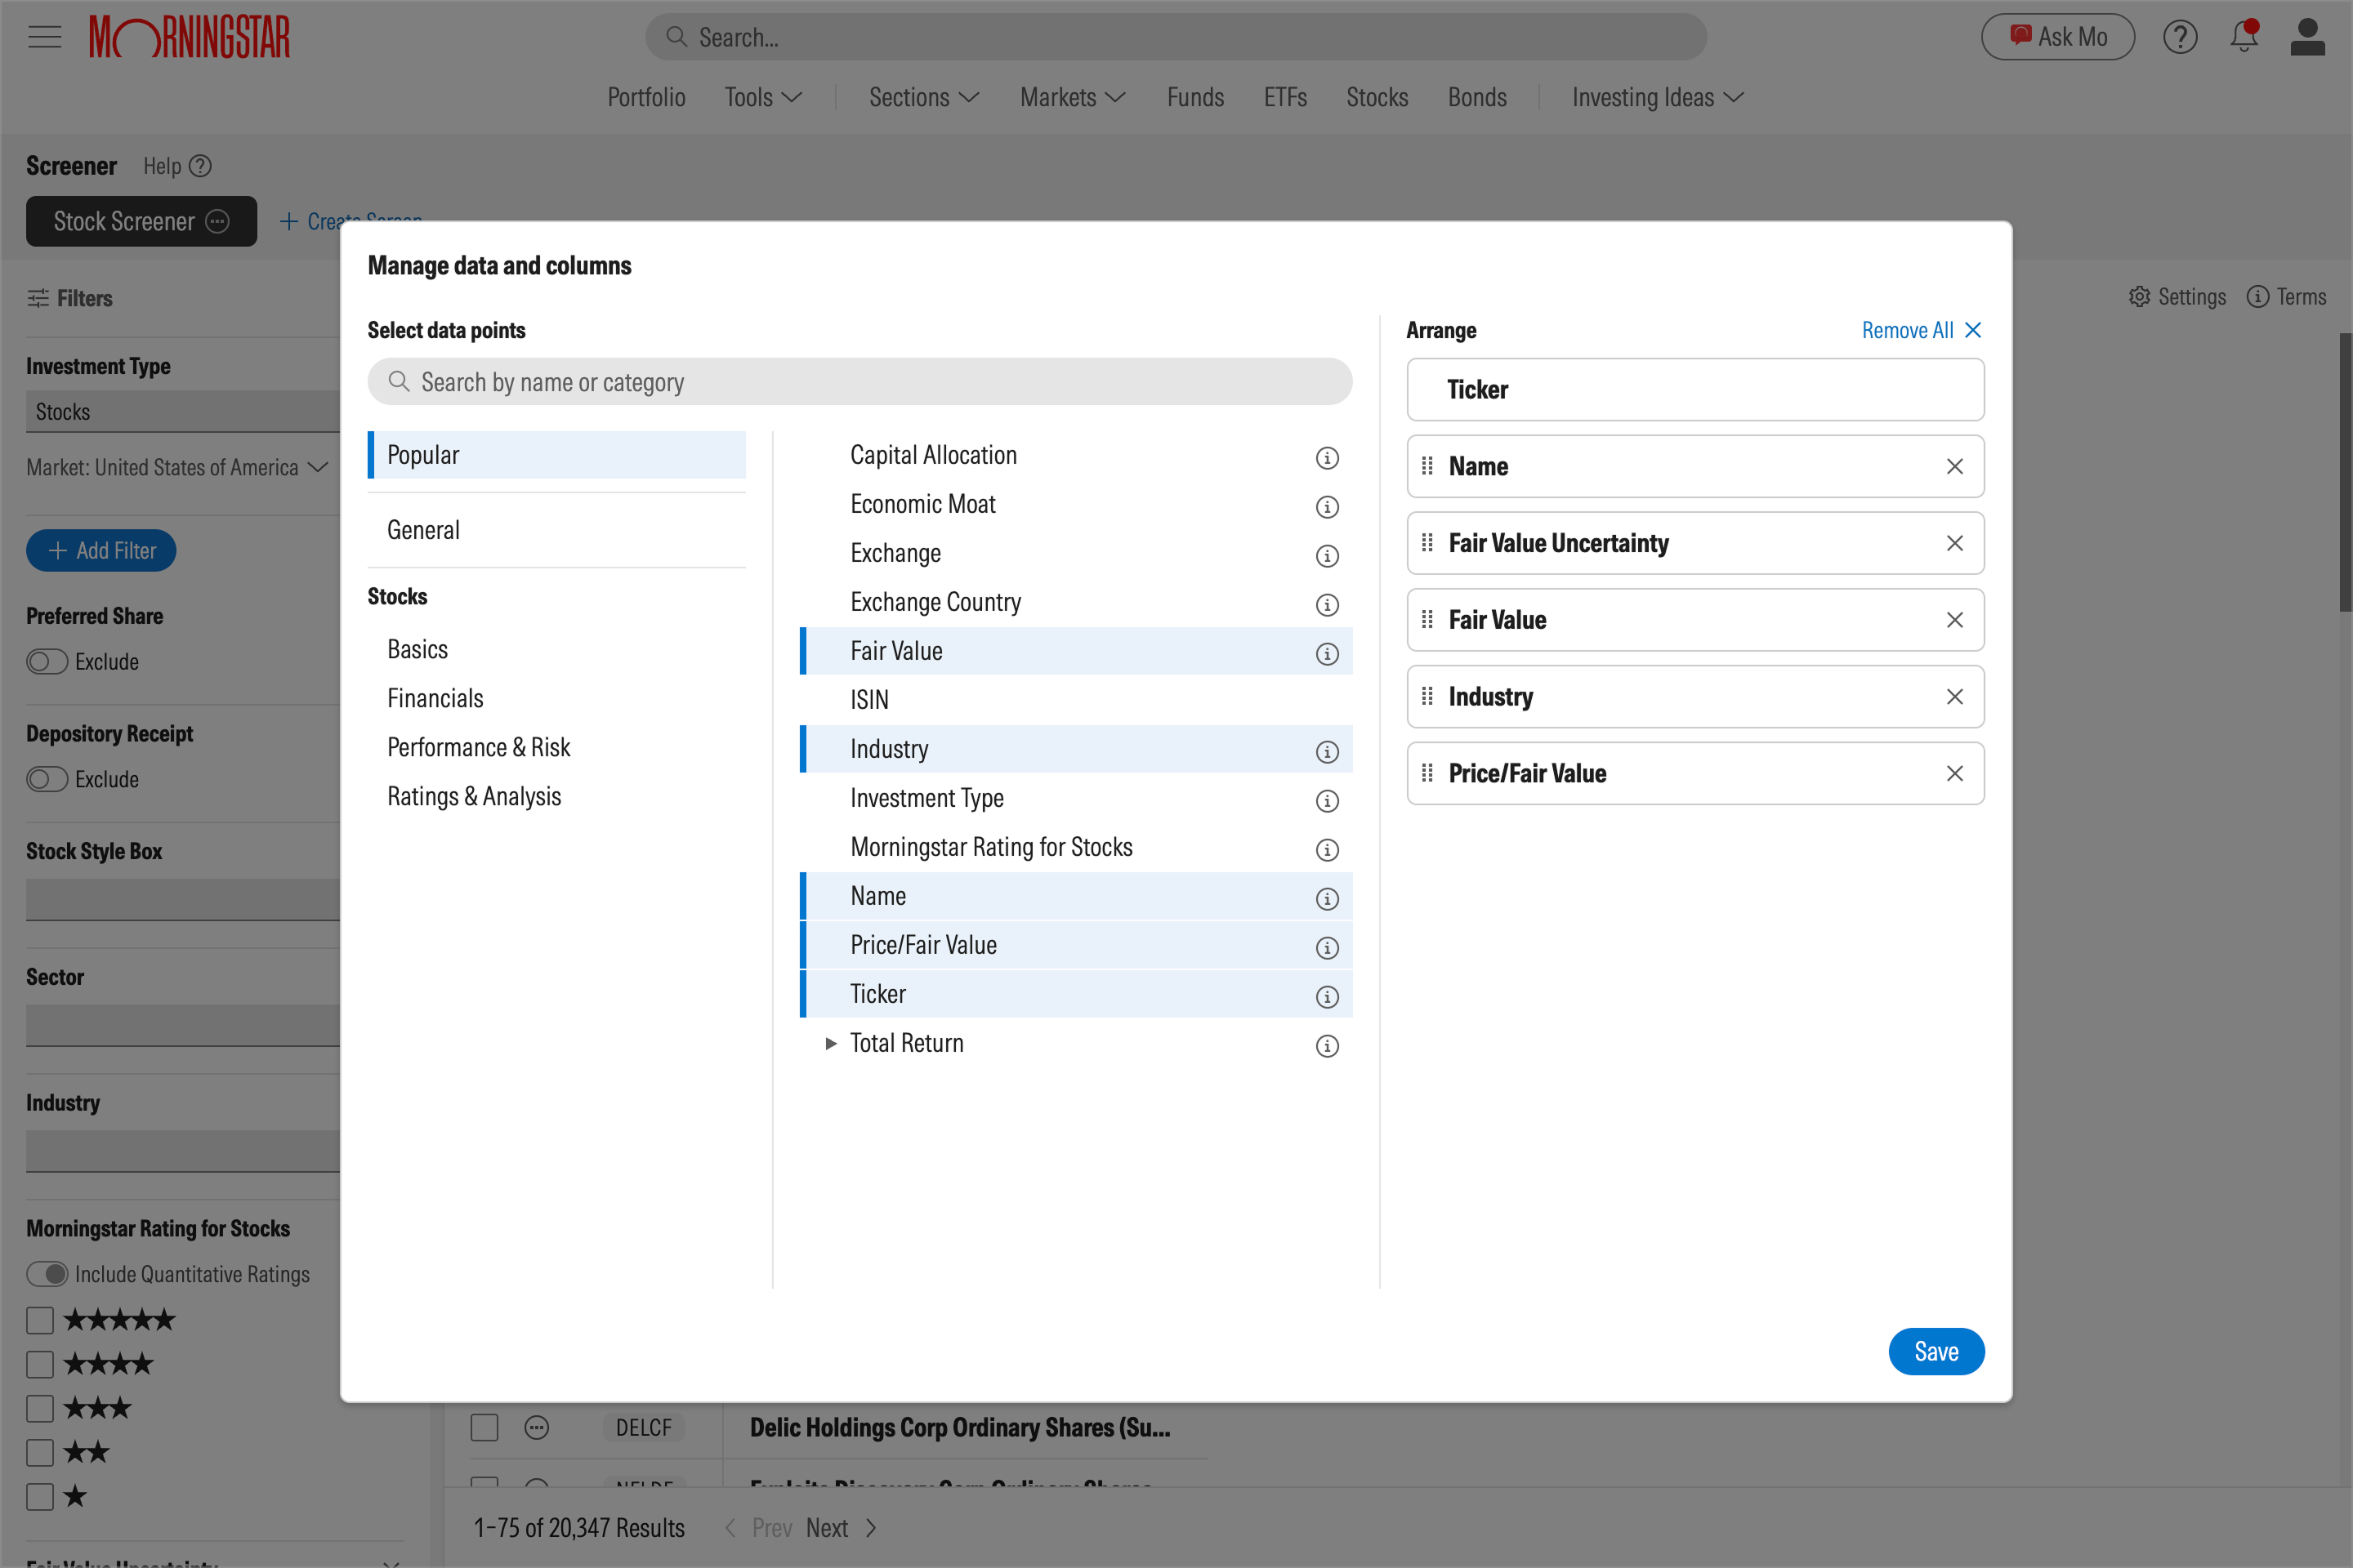Viewport: 2353px width, 1568px height.
Task: Remove Price/Fair Value column via X icon
Action: [1953, 773]
